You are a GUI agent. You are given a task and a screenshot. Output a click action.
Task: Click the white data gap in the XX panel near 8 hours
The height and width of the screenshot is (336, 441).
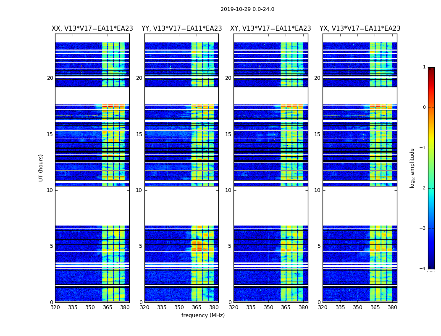pos(92,206)
